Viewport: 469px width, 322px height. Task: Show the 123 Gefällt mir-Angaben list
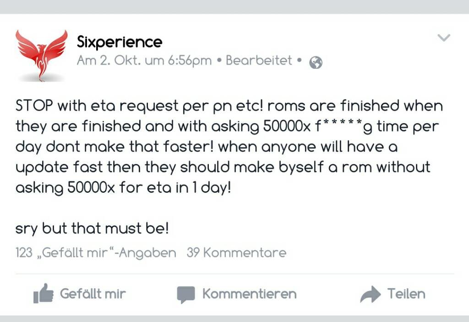click(96, 253)
